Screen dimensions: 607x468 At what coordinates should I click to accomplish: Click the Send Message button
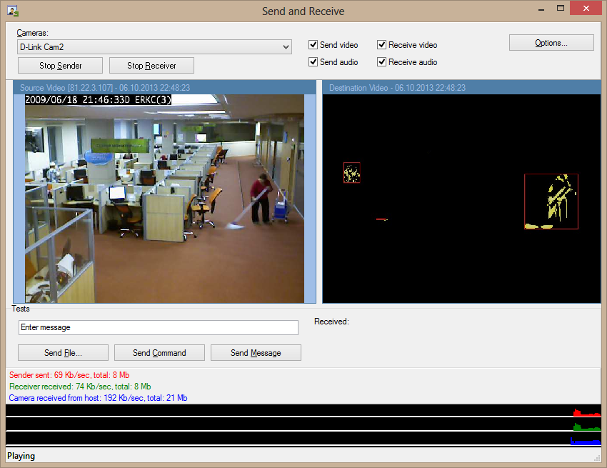click(256, 353)
